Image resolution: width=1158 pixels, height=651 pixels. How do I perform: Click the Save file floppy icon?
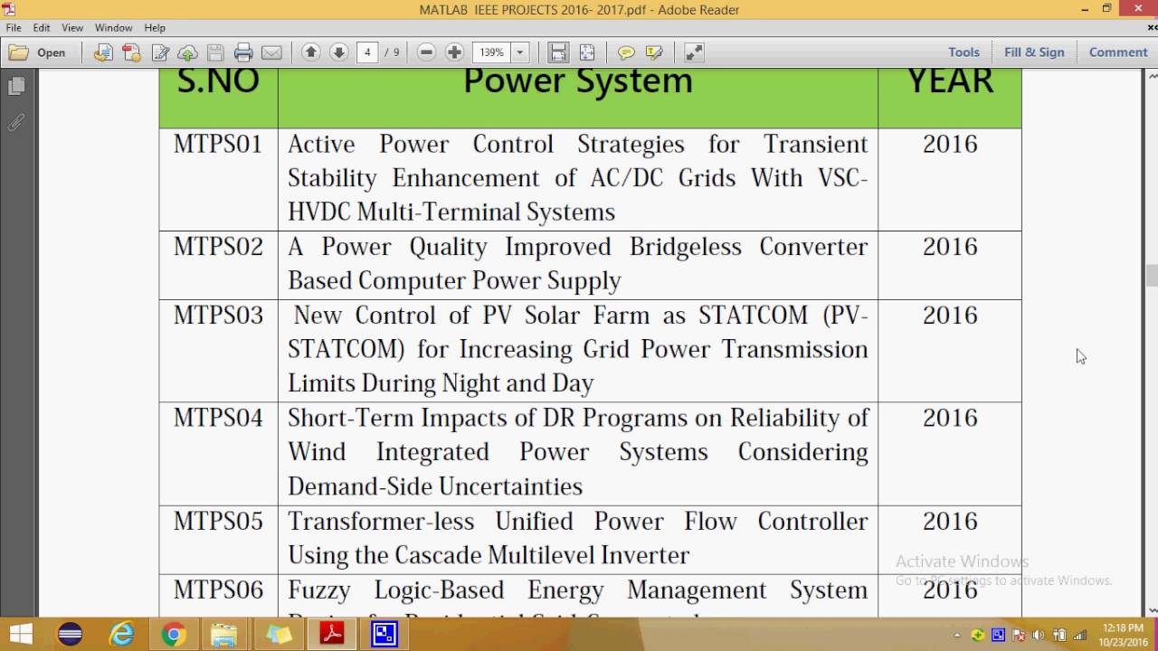click(215, 52)
